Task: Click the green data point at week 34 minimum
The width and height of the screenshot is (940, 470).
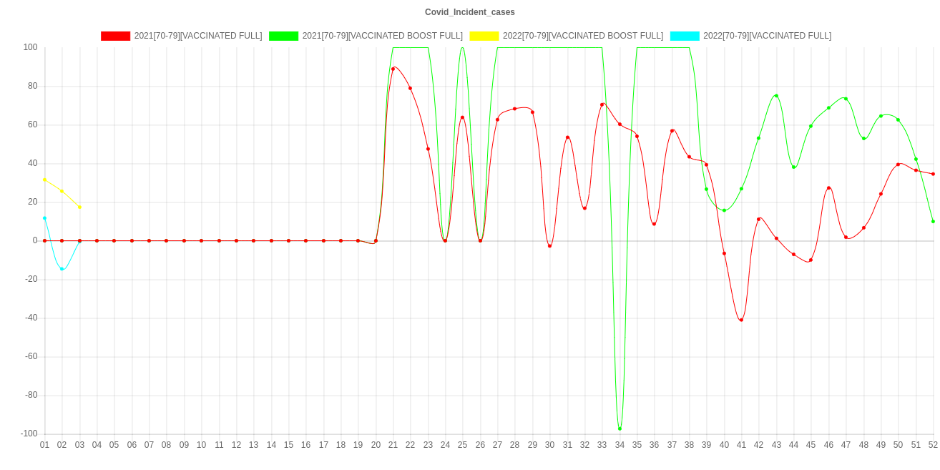Action: (x=620, y=429)
